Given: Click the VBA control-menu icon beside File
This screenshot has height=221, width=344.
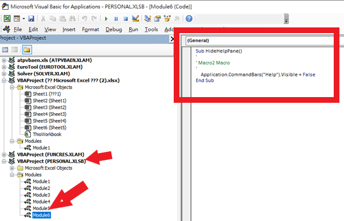Looking at the screenshot, I should 7,29.
